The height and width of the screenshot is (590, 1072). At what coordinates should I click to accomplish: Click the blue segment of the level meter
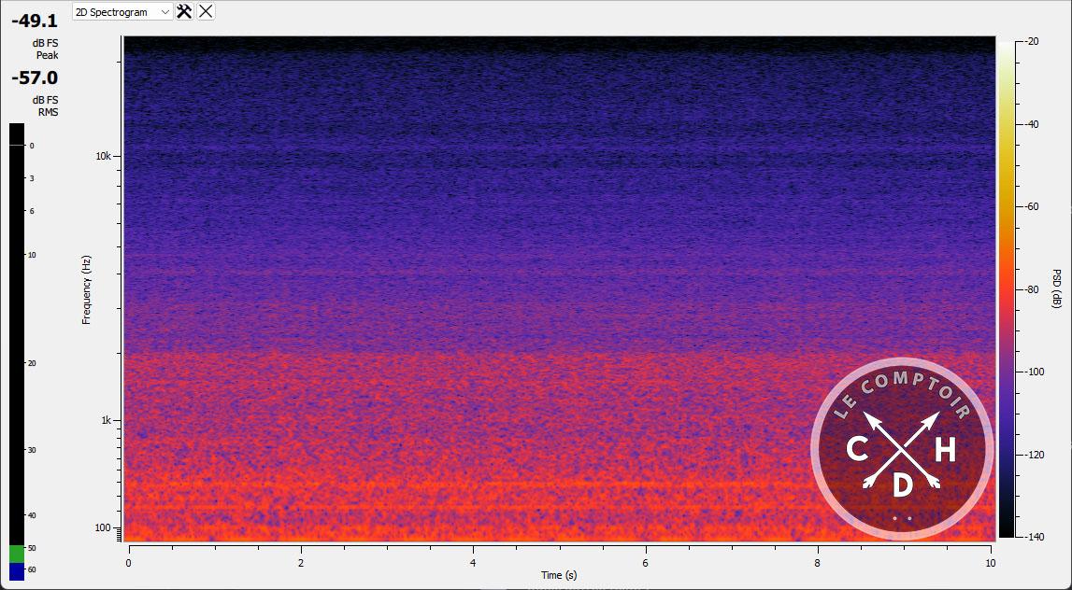pyautogui.click(x=17, y=571)
